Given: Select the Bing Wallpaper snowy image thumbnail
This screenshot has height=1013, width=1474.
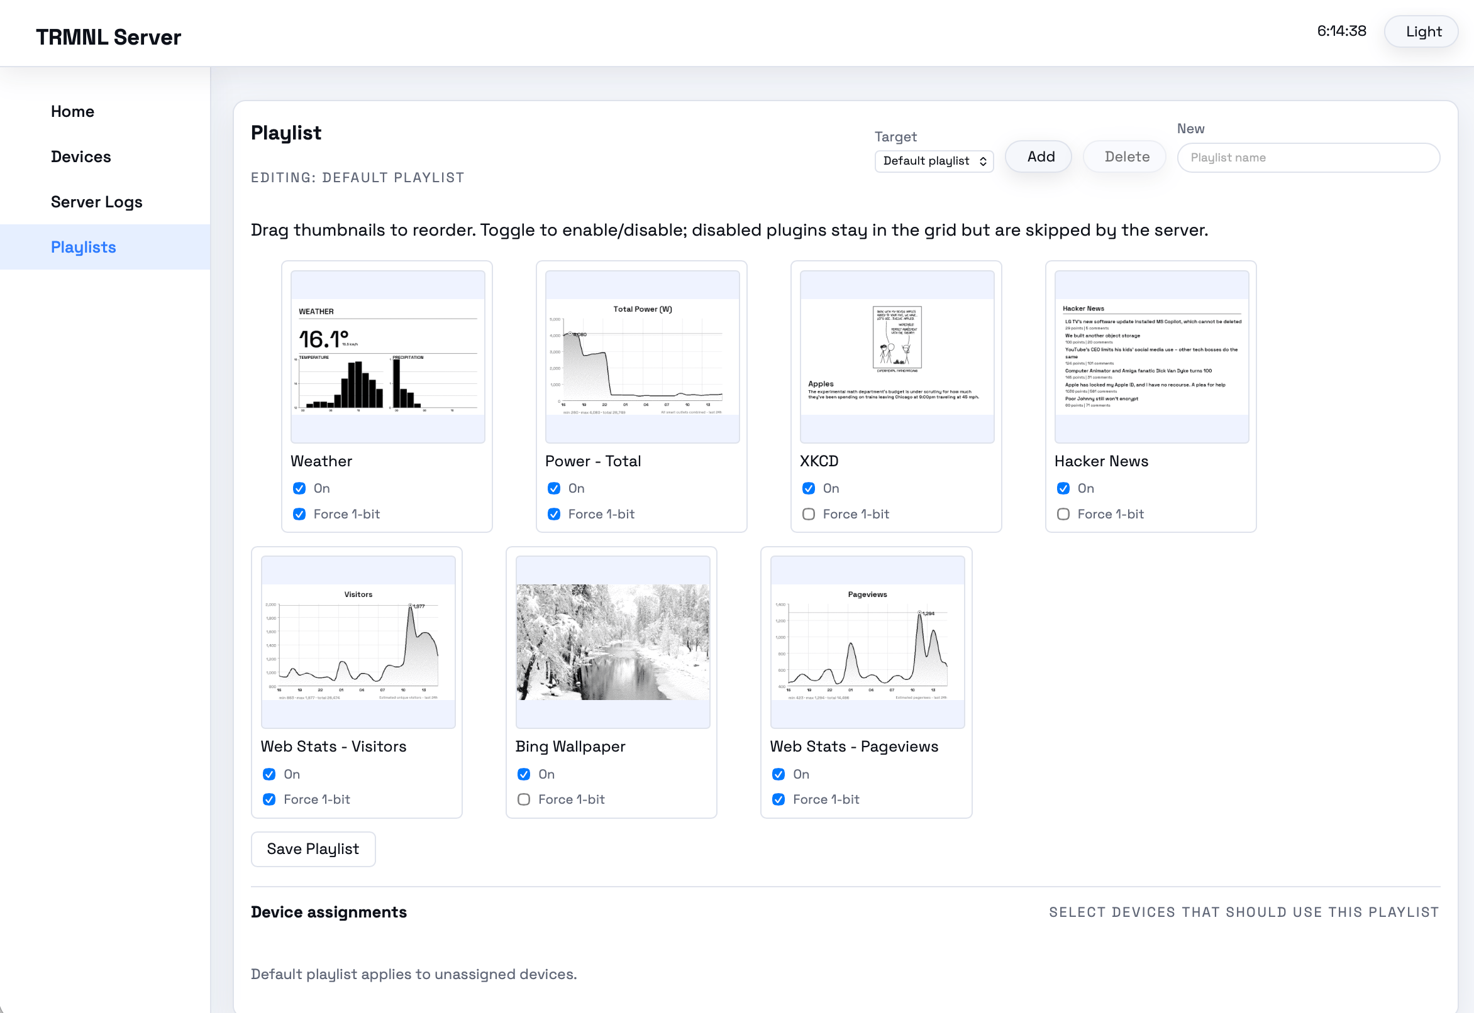Looking at the screenshot, I should (x=612, y=642).
